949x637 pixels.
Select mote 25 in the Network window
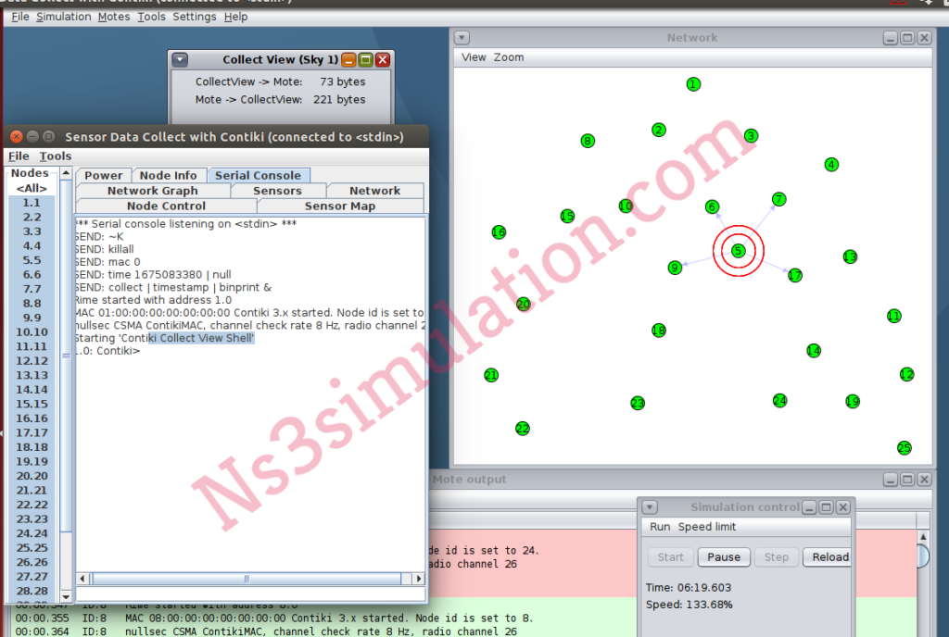coord(905,448)
